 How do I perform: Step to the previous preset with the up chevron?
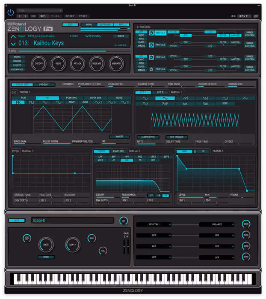tap(13, 36)
